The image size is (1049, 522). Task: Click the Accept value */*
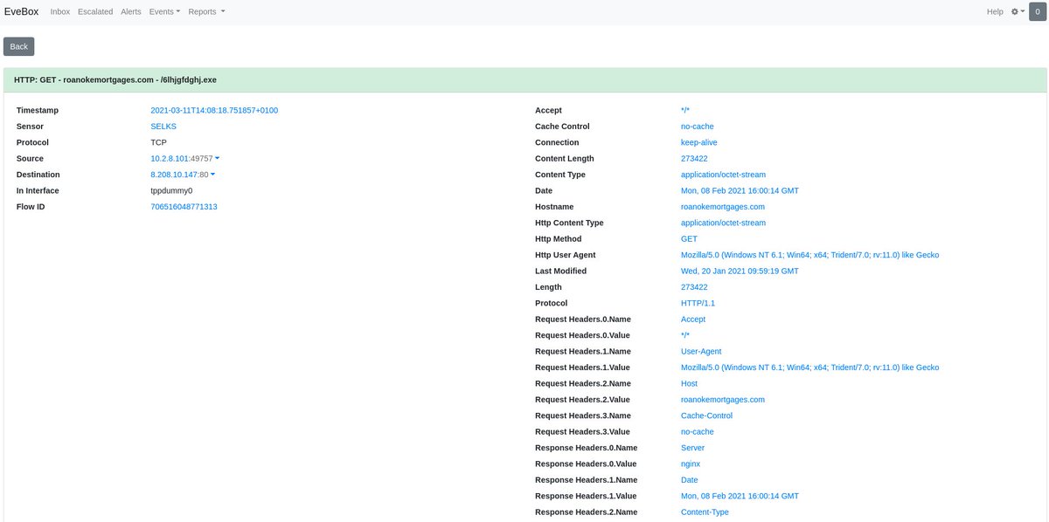(x=685, y=110)
